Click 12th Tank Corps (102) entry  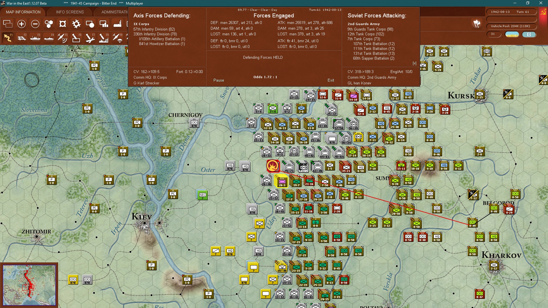click(366, 34)
